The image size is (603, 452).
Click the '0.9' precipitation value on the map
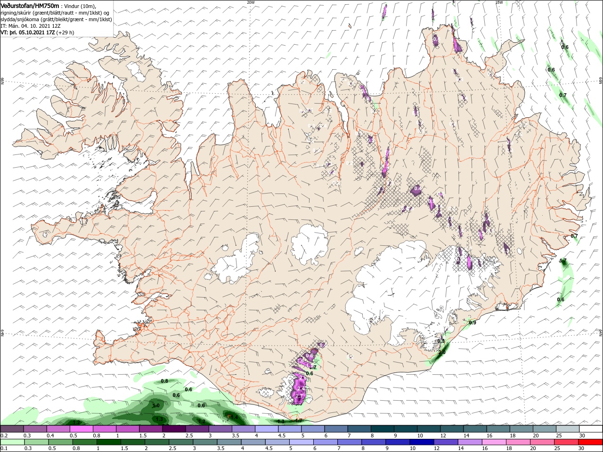pyautogui.click(x=473, y=323)
